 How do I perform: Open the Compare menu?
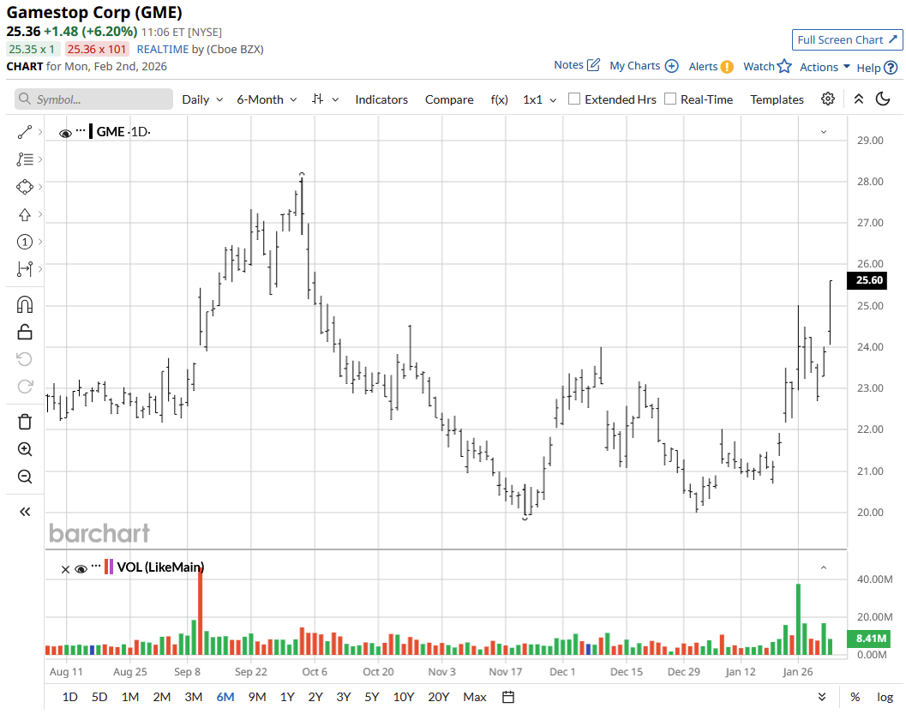point(449,99)
